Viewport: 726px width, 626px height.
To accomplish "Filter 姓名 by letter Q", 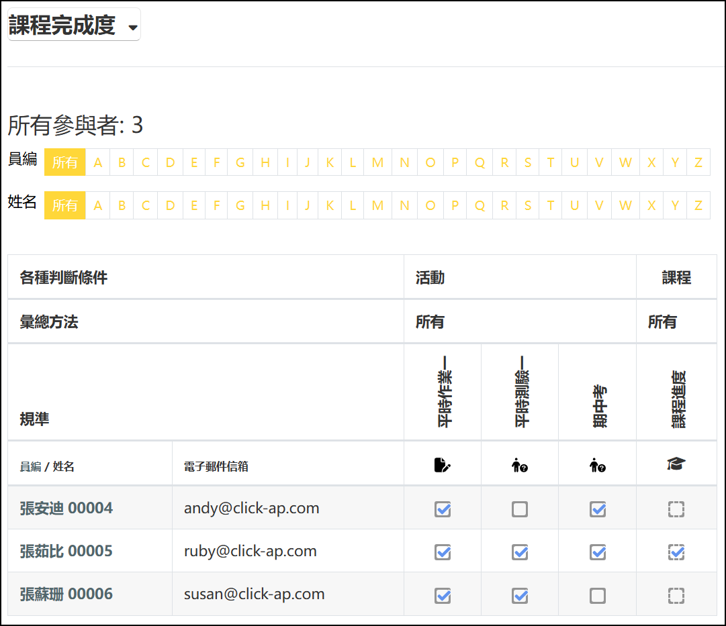I will (x=480, y=205).
